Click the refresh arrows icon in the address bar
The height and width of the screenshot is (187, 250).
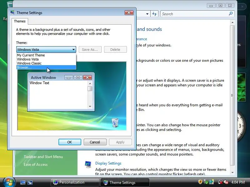[x=154, y=14]
